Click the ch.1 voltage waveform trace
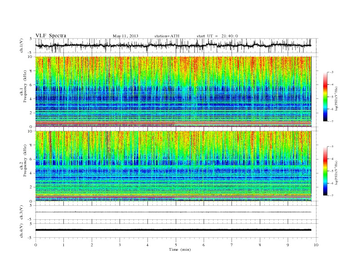Image resolution: width=356 pixels, height=275 pixels. point(173,45)
